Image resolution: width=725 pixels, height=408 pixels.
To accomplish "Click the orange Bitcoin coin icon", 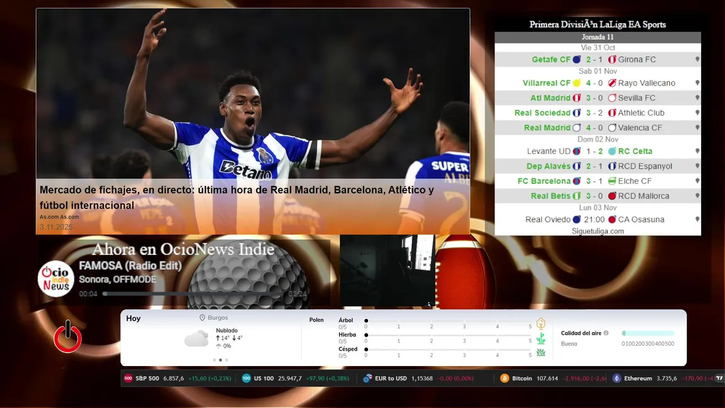I will 505,379.
